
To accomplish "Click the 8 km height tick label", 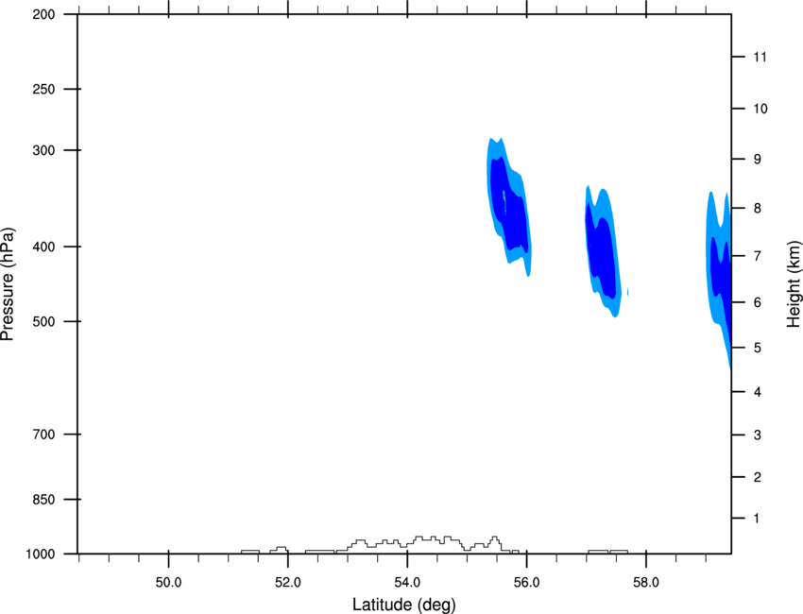I will pyautogui.click(x=758, y=209).
